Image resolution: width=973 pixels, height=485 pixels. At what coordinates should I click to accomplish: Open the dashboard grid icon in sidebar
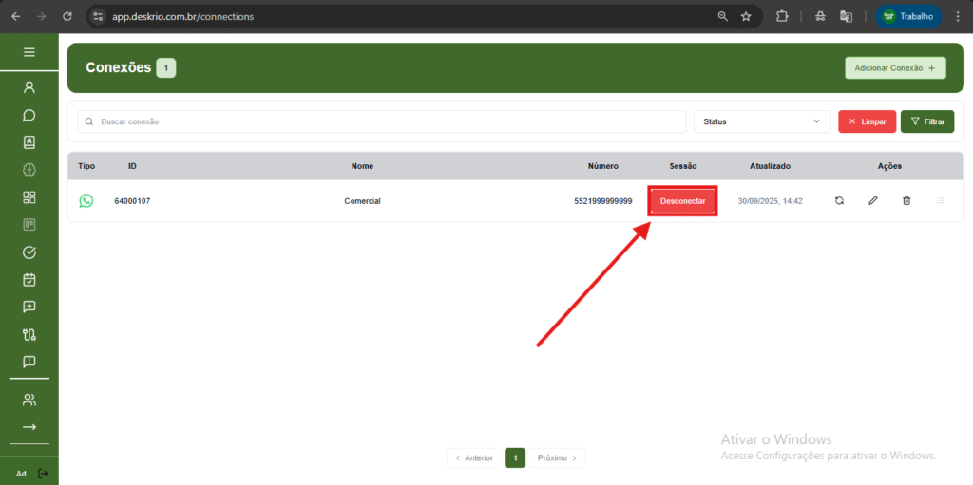(x=29, y=197)
